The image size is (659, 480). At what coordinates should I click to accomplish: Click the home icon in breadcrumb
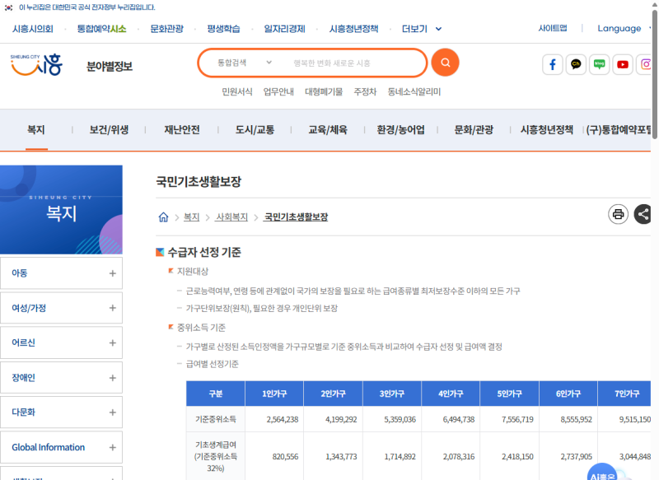(x=163, y=217)
